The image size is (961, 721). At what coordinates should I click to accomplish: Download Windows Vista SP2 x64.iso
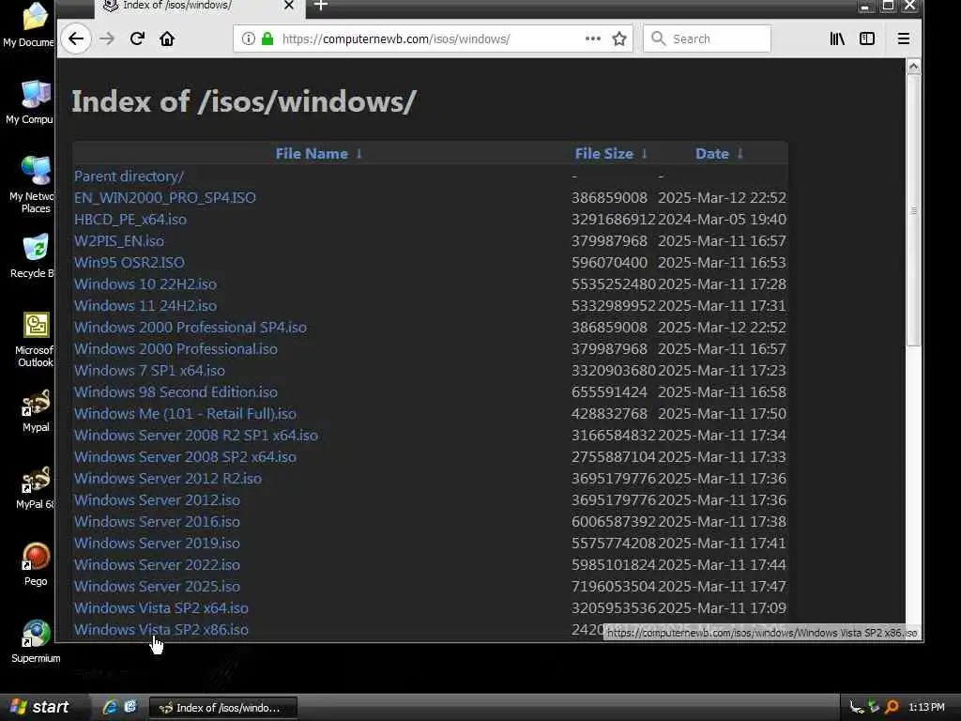[161, 607]
